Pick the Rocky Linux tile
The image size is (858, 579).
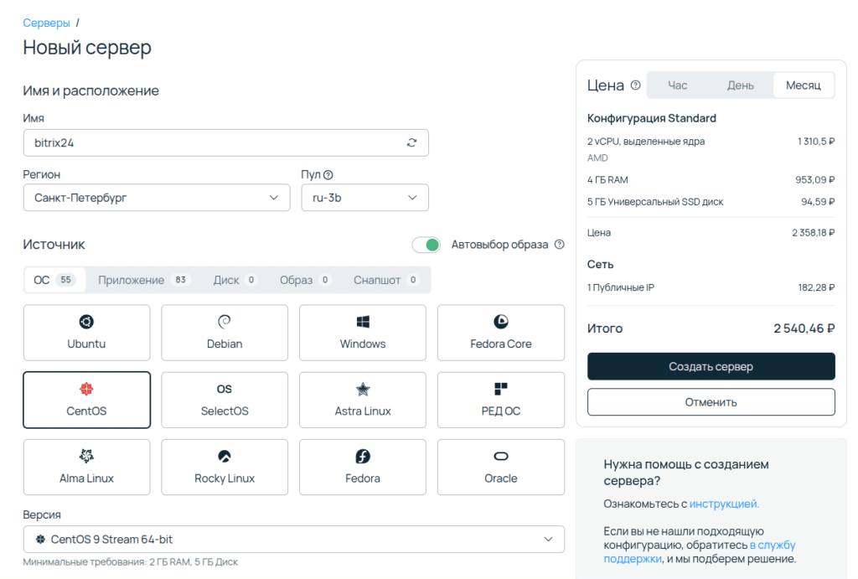click(224, 467)
